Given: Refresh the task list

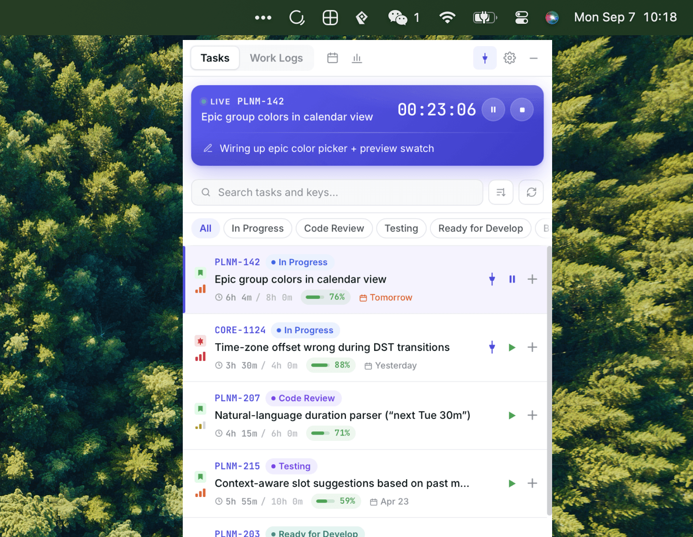Looking at the screenshot, I should 532,192.
